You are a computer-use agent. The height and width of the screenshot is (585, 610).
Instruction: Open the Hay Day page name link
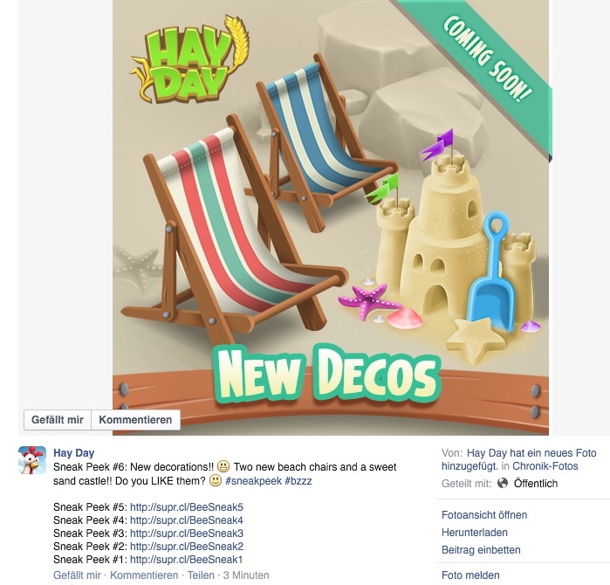(74, 452)
